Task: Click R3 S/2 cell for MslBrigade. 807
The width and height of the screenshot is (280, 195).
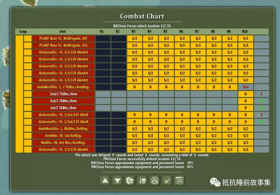Action: (135, 38)
